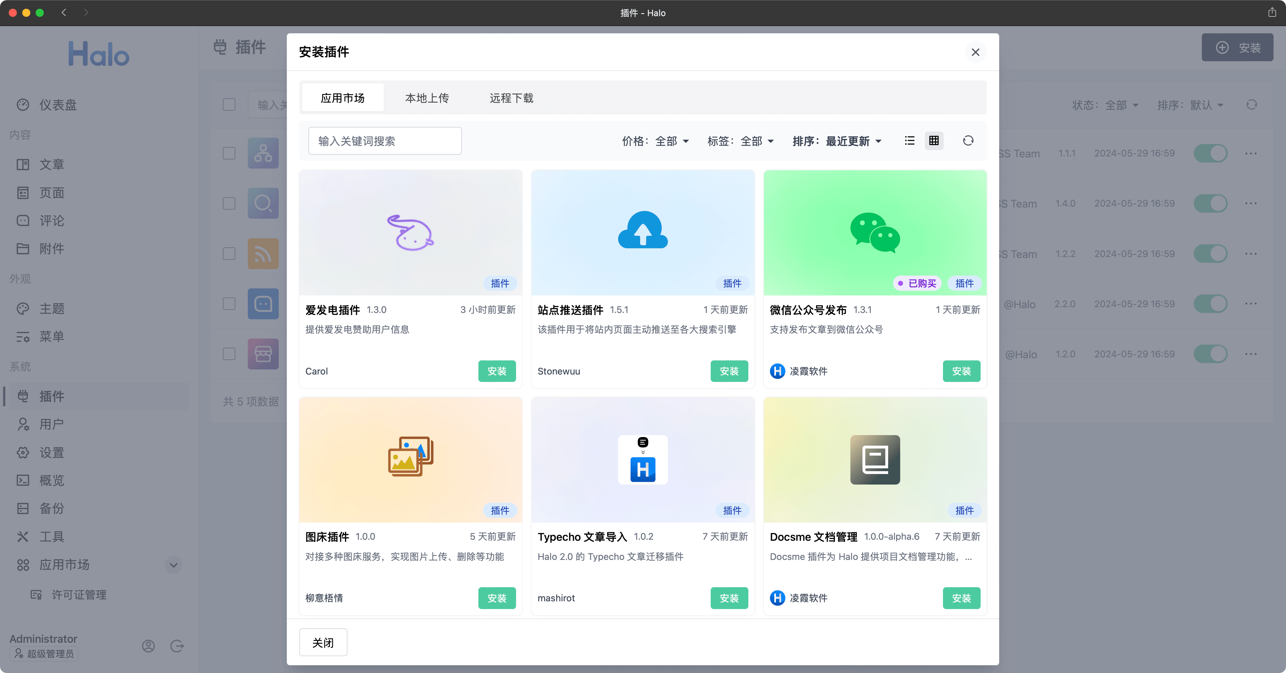Select the 文章 icon in sidebar
1286x673 pixels.
click(x=23, y=165)
